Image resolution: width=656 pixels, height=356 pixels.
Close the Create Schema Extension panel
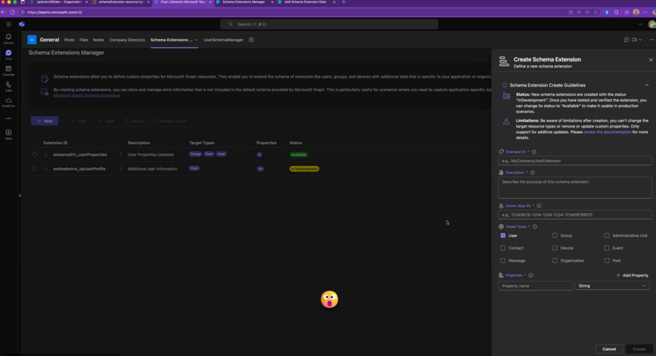coord(651,60)
